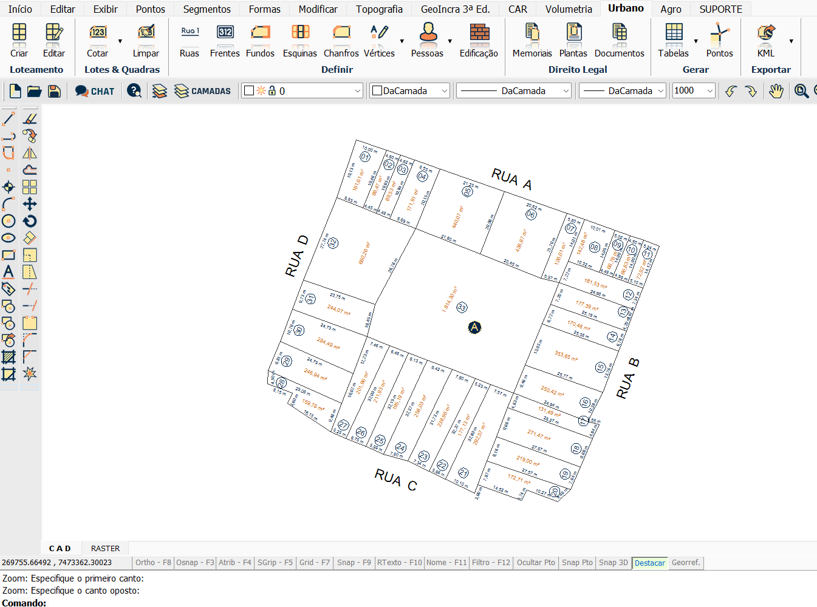Open the RASTER tab at bottom
This screenshot has width=817, height=607.
click(105, 548)
